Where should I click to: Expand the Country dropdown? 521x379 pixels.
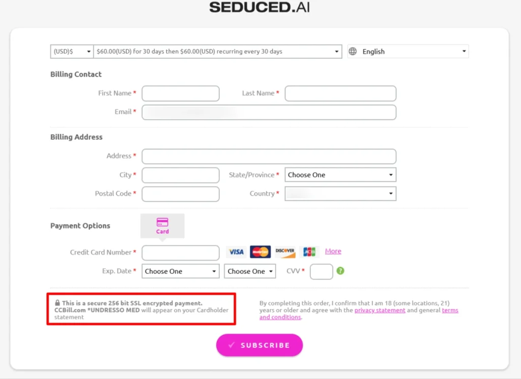(x=340, y=194)
